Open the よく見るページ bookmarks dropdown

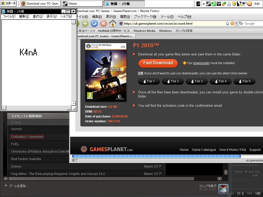pyautogui.click(x=86, y=31)
